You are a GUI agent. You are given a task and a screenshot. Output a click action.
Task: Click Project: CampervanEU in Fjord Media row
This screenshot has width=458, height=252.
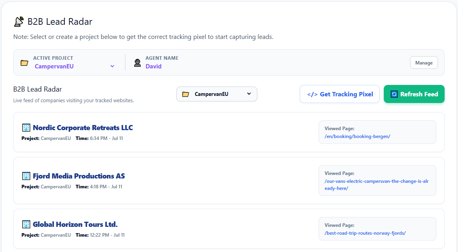(46, 186)
